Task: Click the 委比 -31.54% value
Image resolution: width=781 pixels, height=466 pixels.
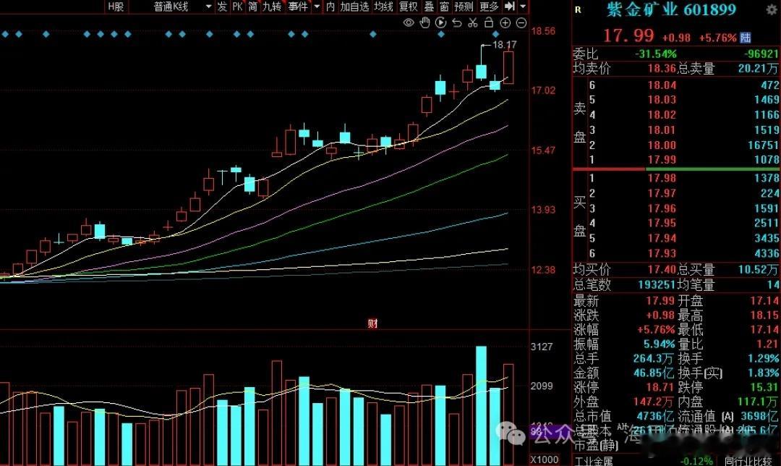Action: [655, 54]
